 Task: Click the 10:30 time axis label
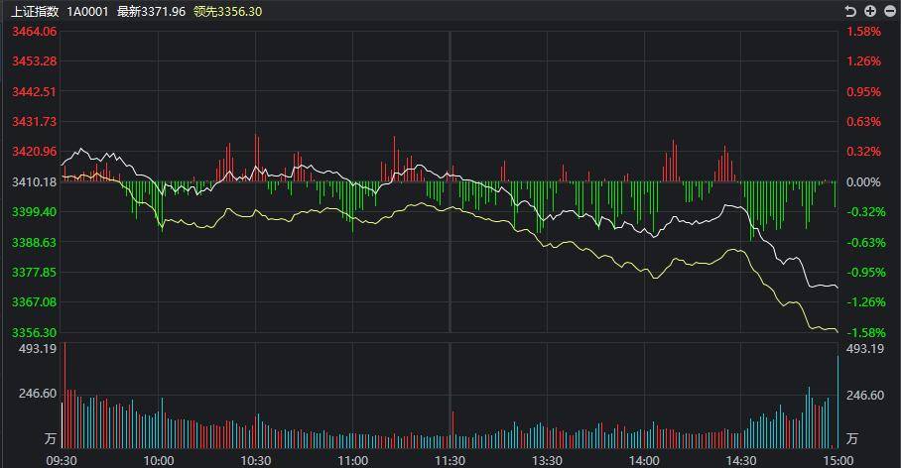256,460
